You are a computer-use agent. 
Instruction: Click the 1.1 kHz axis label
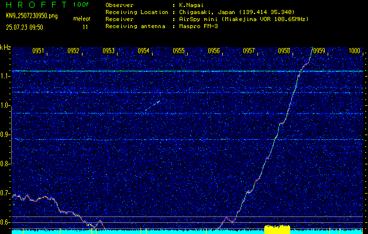5,76
